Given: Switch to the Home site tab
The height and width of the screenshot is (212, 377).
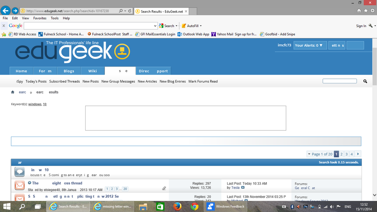Looking at the screenshot, I should click(21, 71).
